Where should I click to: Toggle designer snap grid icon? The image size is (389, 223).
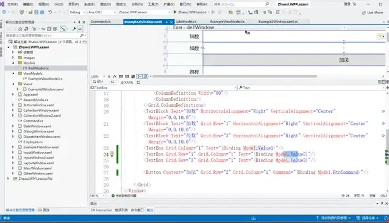[121, 77]
